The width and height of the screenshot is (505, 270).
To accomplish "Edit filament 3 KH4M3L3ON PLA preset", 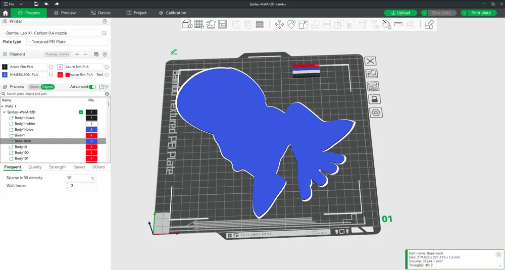I will pos(51,75).
